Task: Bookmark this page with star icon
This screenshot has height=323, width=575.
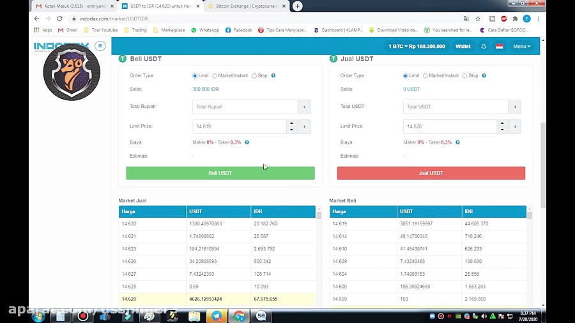Action: pos(478,19)
